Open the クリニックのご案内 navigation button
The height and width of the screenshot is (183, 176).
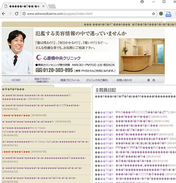tap(97, 80)
